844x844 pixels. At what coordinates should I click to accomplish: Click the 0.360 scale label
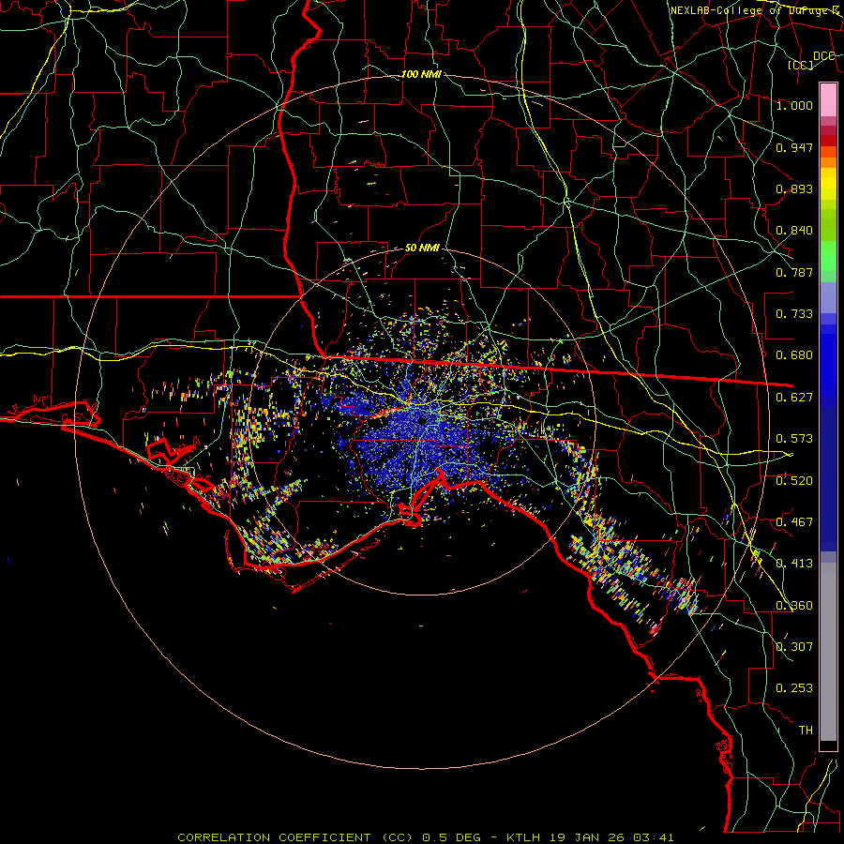pyautogui.click(x=794, y=606)
